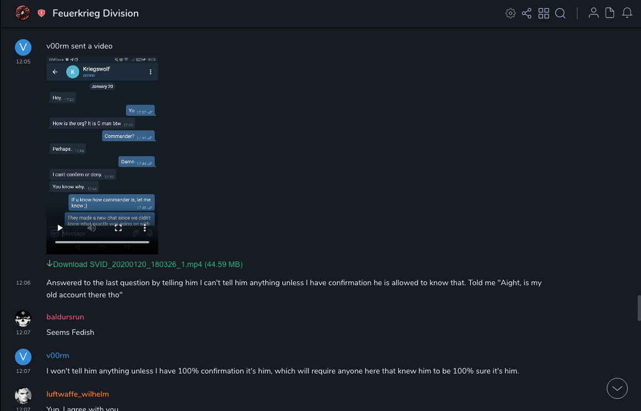Click the video progress bar

(x=102, y=242)
